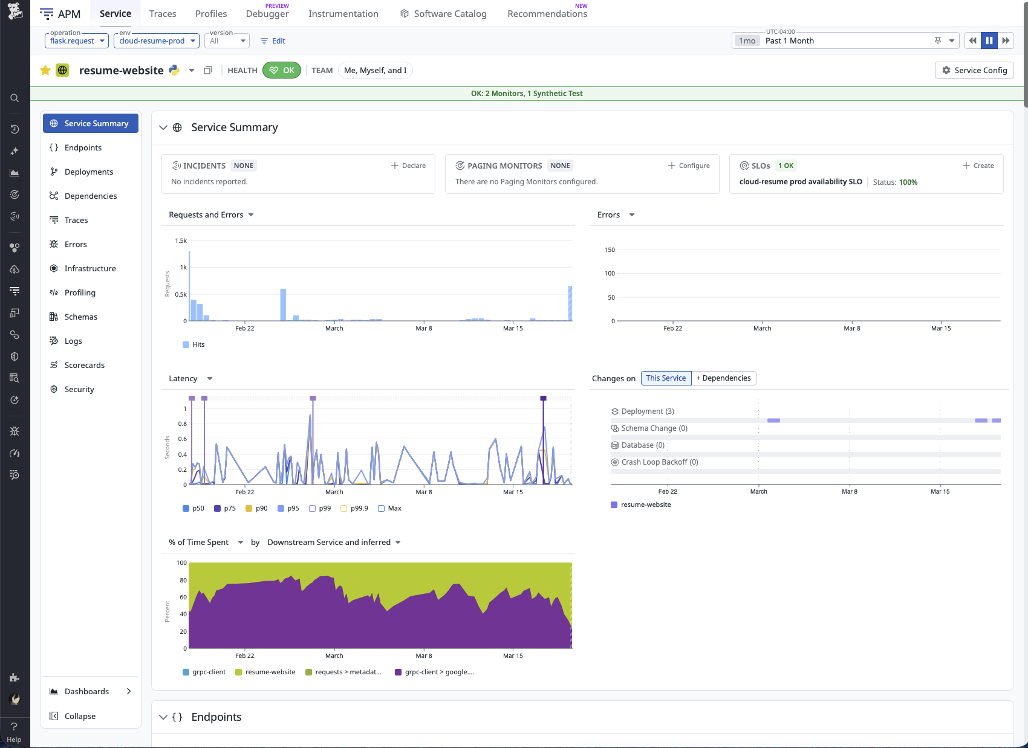Click Create next to SLOs
This screenshot has height=748, width=1028.
coord(978,165)
